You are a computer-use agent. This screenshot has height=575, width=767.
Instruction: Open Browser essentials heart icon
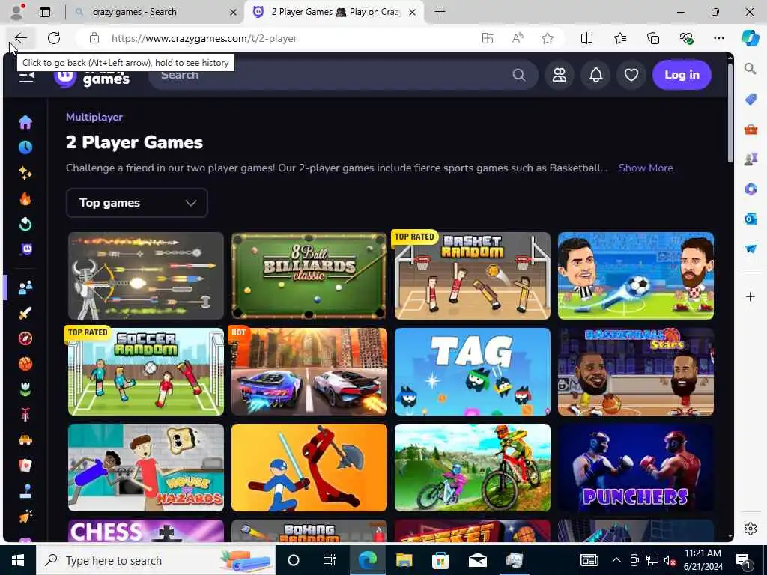686,38
